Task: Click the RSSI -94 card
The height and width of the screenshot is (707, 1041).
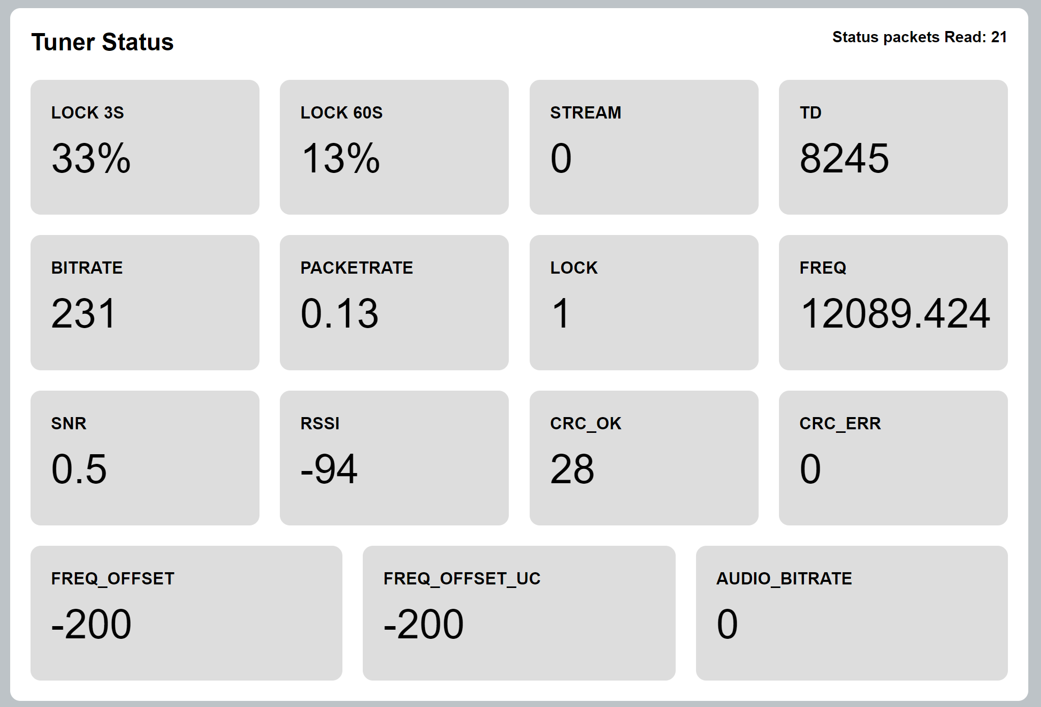Action: coord(394,458)
